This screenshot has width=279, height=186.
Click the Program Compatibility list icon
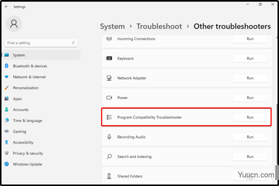tap(109, 117)
